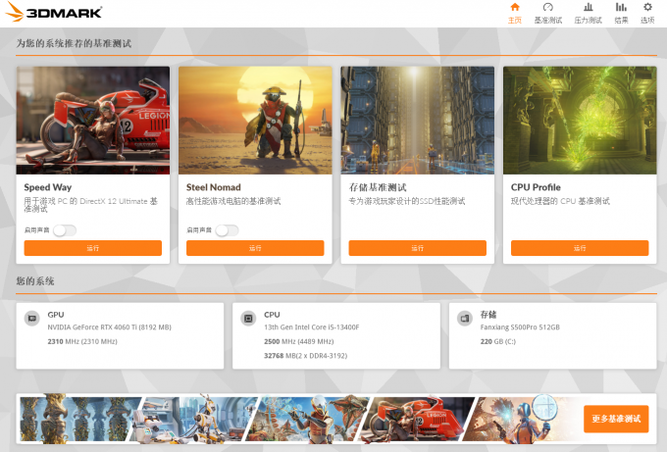Open the storage benchmark thumbnail image

point(417,121)
